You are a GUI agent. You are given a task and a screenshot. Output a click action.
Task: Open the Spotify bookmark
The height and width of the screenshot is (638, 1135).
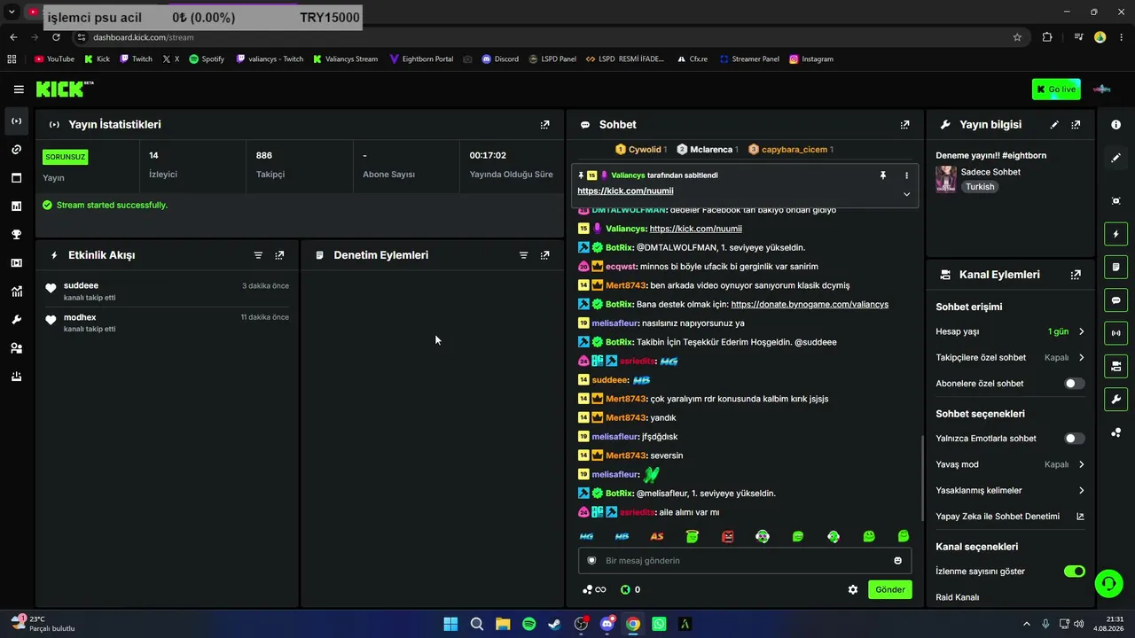(207, 59)
